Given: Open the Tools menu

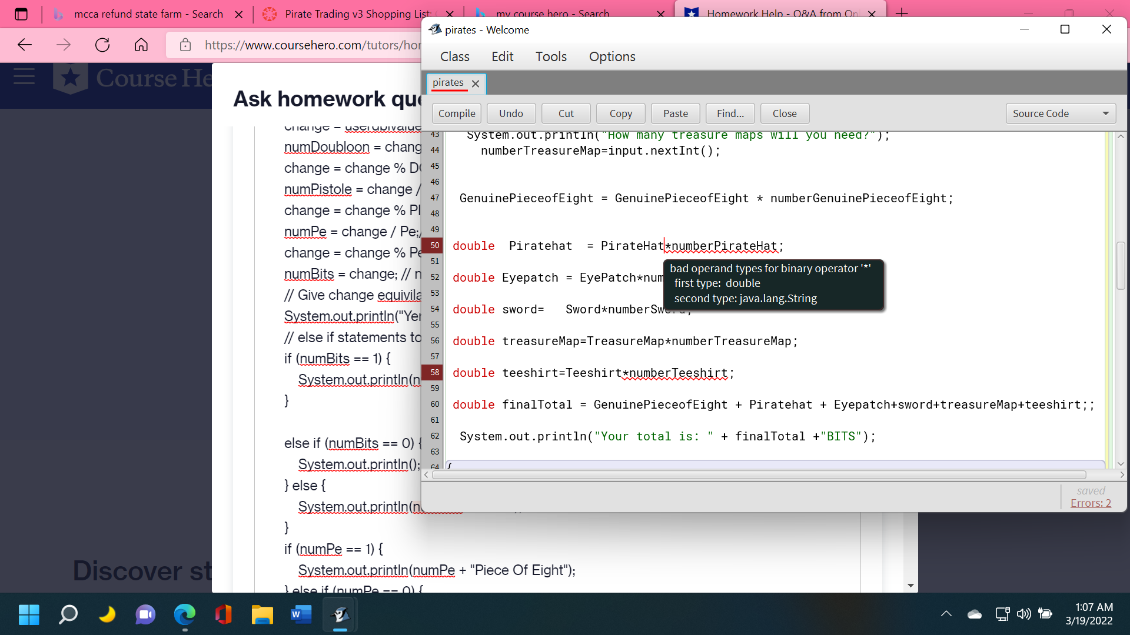Looking at the screenshot, I should [x=551, y=56].
